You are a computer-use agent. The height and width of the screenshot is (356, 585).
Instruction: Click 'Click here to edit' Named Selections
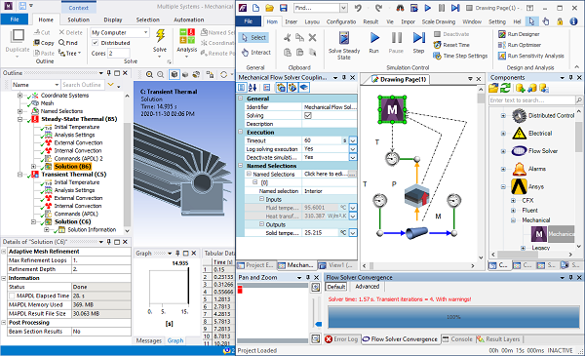(x=326, y=174)
